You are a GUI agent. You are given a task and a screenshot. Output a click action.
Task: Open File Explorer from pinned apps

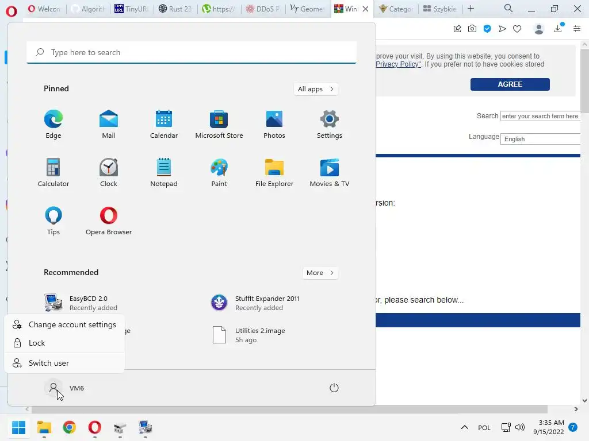(274, 172)
